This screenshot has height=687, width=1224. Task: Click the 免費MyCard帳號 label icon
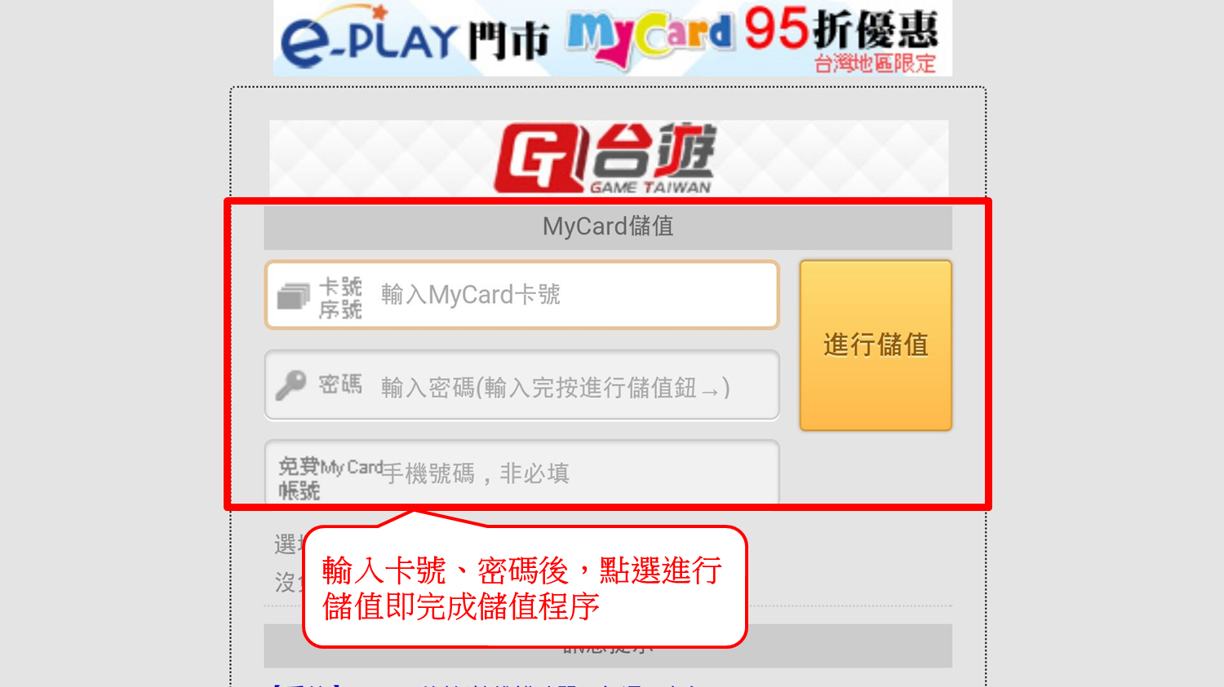click(x=330, y=478)
